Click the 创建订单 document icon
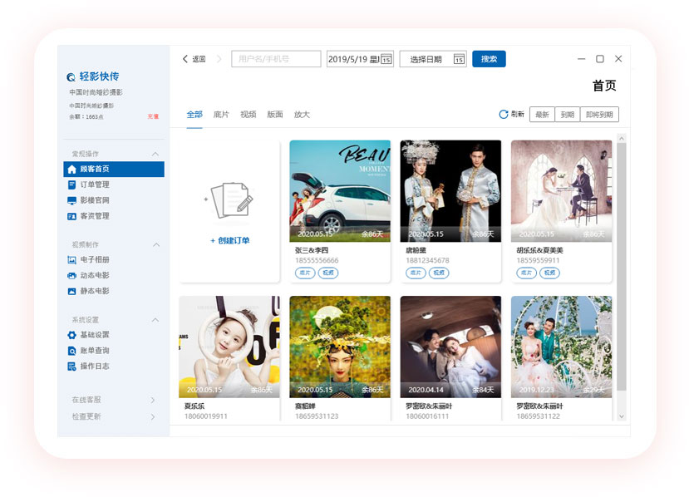 [230, 200]
